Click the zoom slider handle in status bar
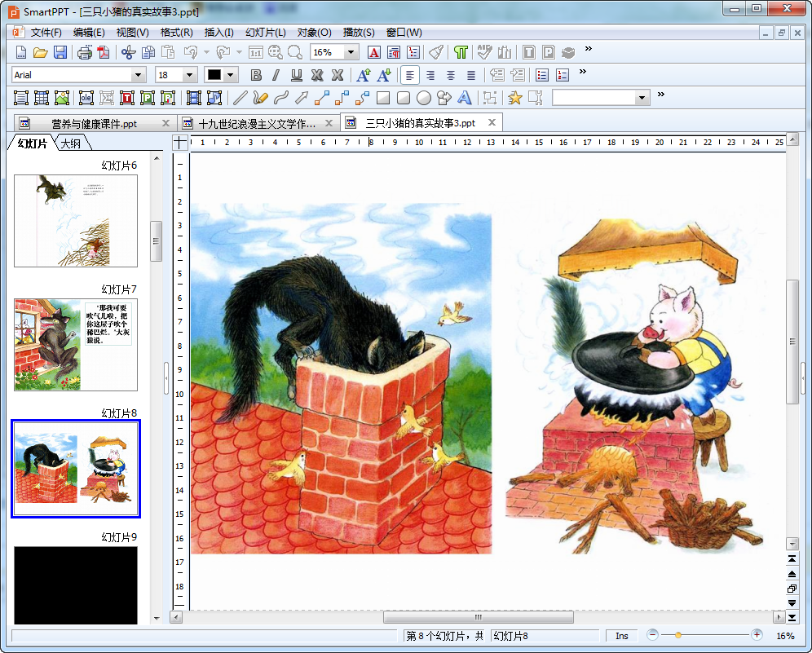The height and width of the screenshot is (653, 812). [x=677, y=635]
